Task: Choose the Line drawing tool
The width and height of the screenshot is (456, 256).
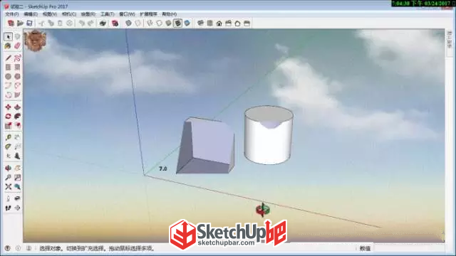Action: 8,58
